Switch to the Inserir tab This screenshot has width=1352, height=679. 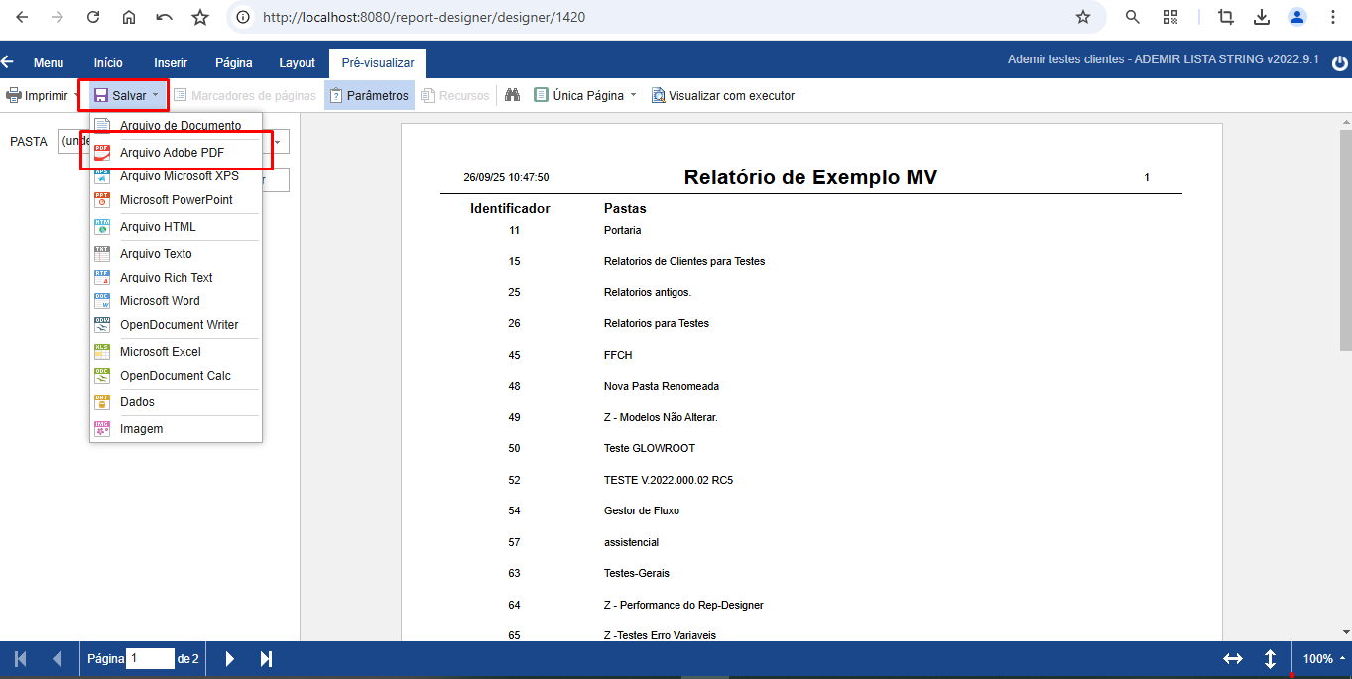point(171,63)
